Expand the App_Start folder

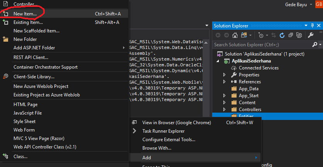click(225, 96)
